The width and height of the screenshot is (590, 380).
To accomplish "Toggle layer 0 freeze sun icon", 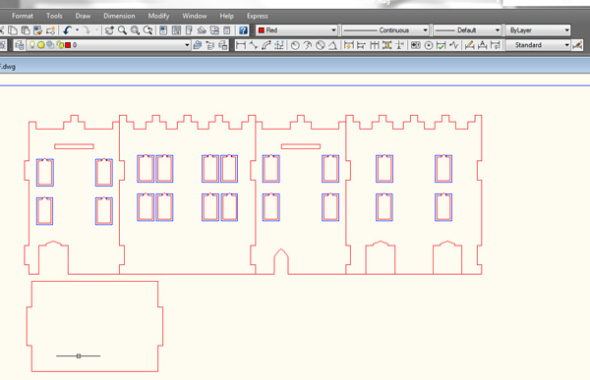I will tap(40, 45).
